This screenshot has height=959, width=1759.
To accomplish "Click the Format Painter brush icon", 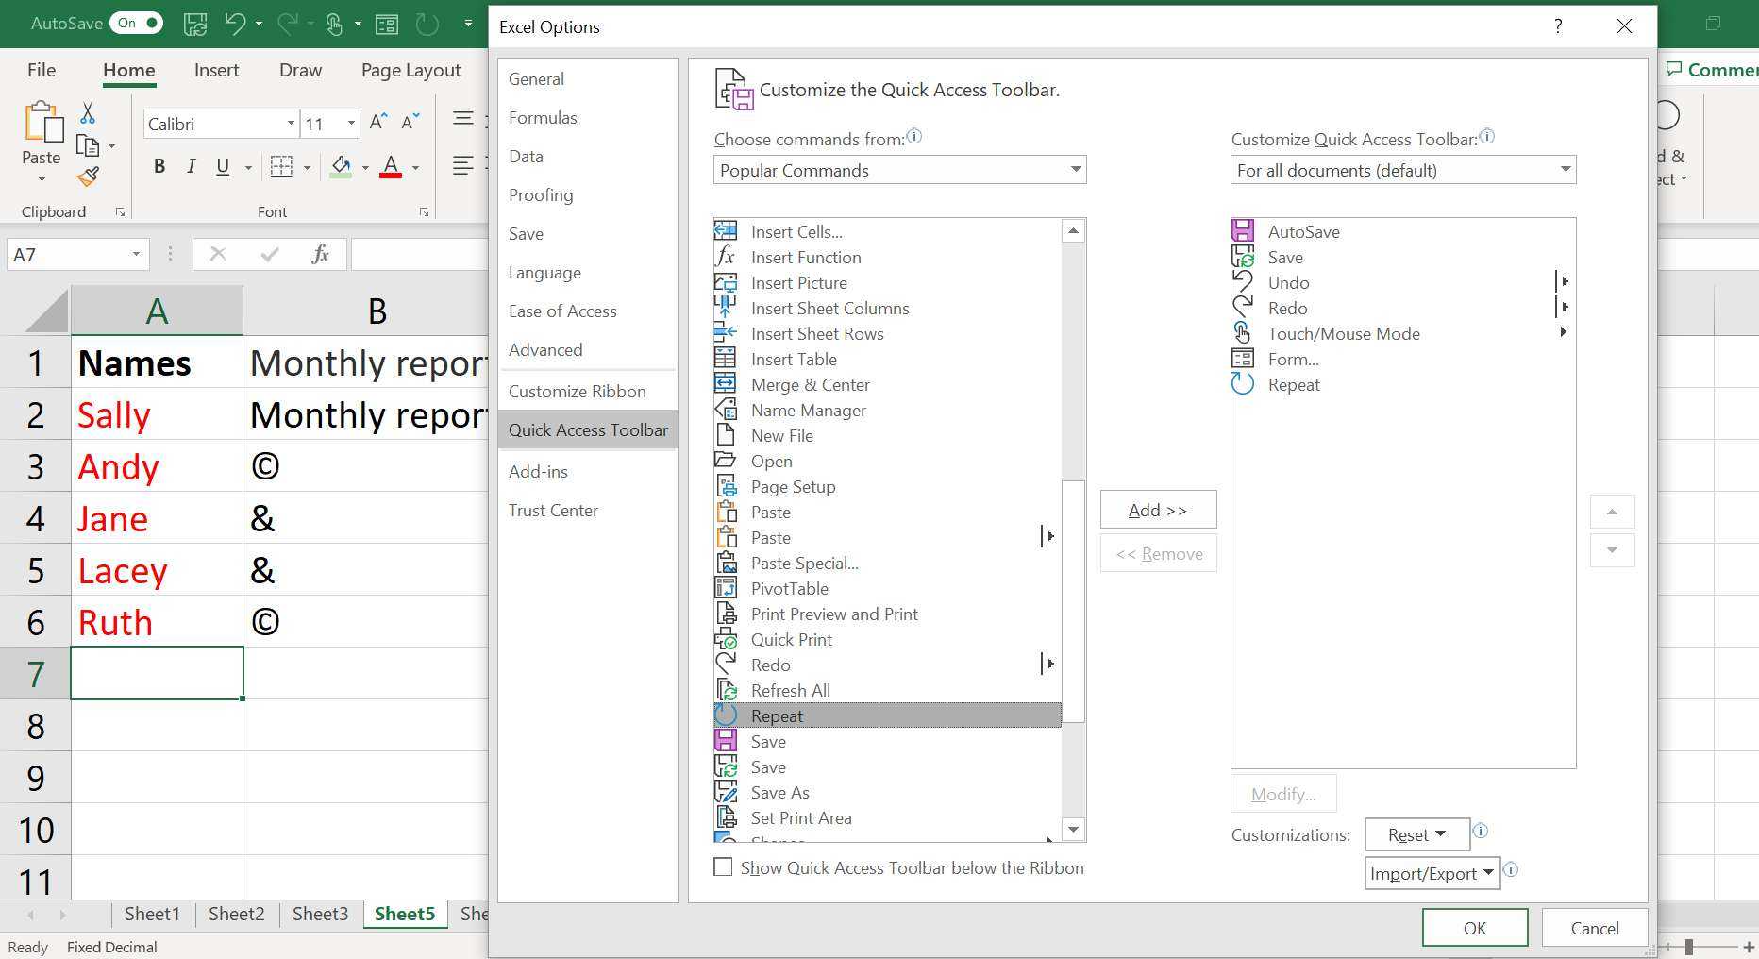I will (x=88, y=177).
